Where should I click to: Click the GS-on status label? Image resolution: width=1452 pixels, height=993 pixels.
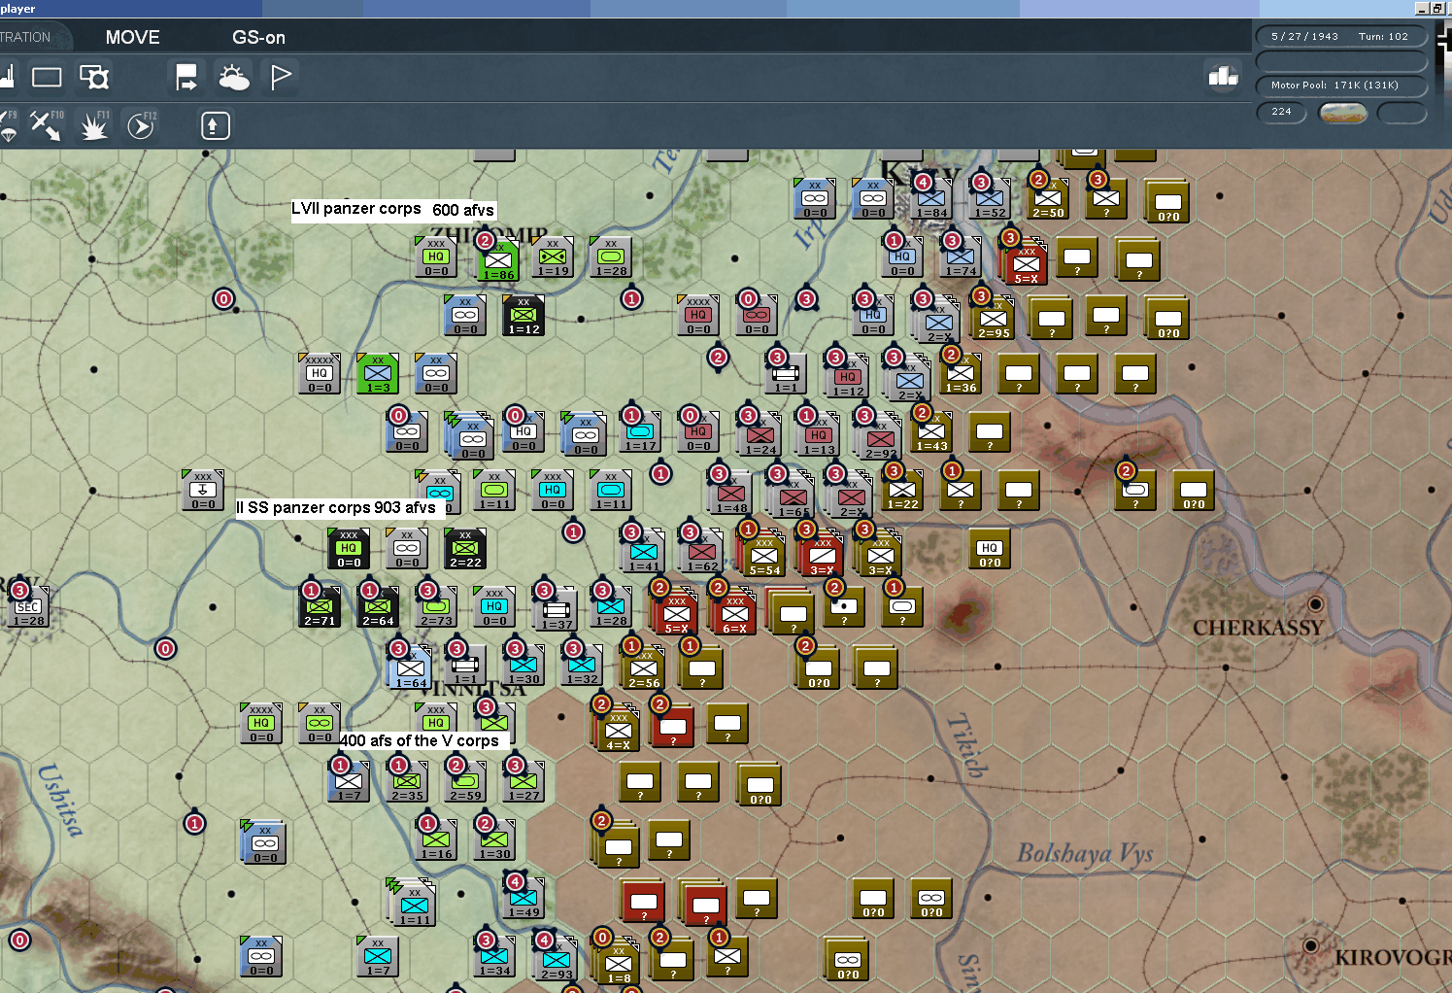pos(258,38)
